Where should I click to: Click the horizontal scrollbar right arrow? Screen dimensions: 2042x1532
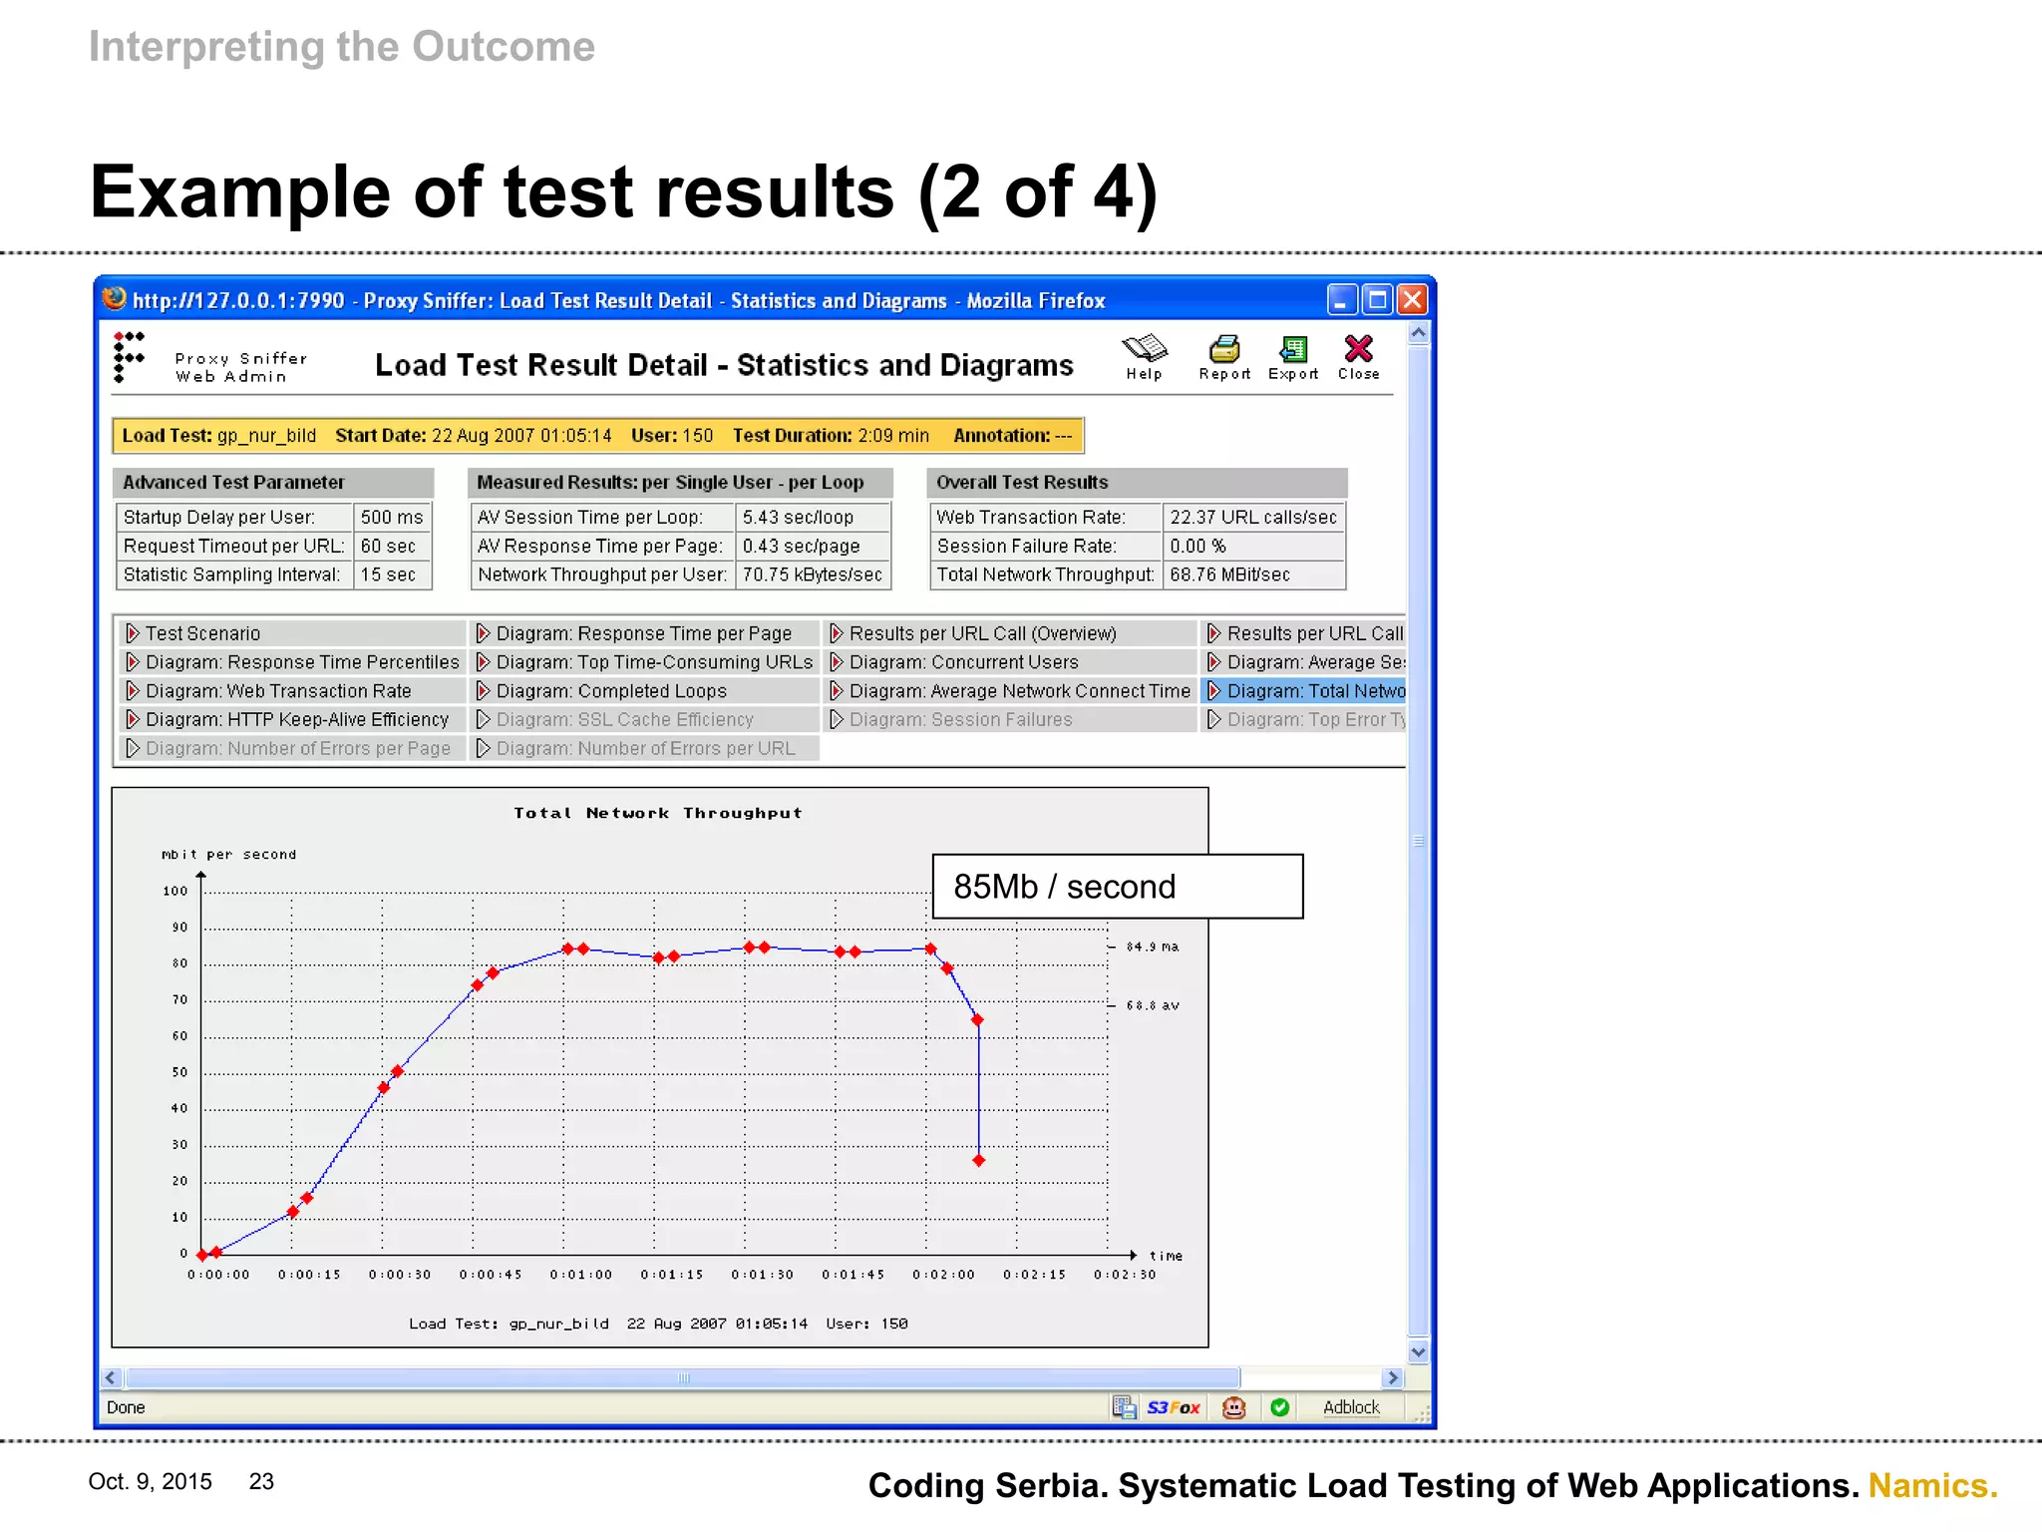[1393, 1377]
